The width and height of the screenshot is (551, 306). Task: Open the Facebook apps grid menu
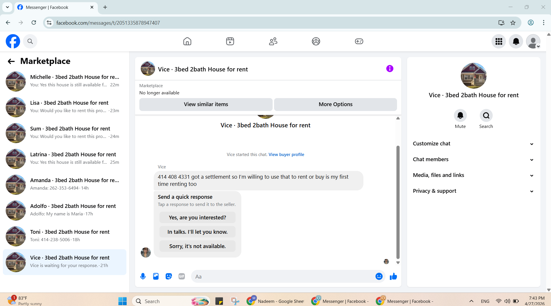tap(499, 42)
